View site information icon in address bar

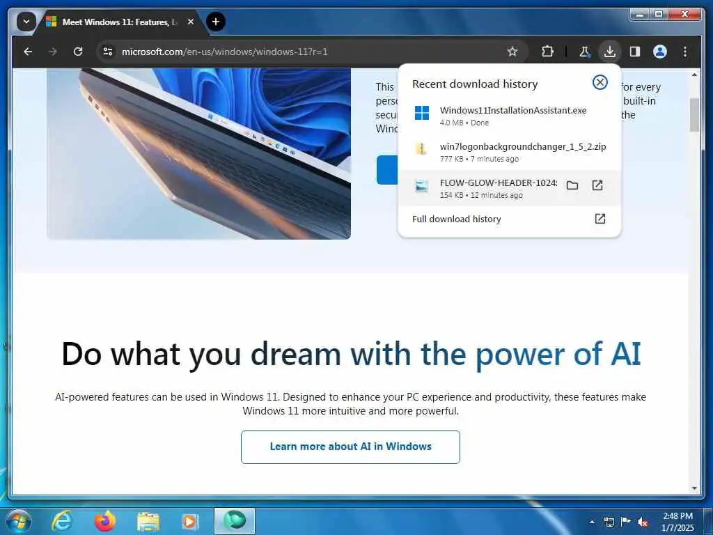click(108, 52)
